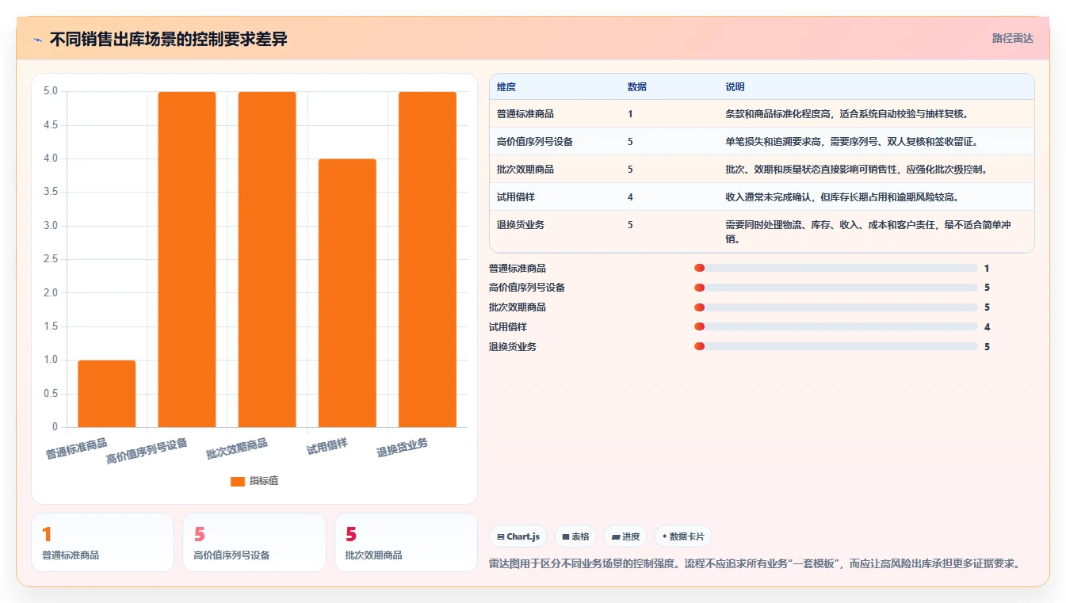Viewport: 1066px width, 603px height.
Task: Click the description starting 条款和商品标准化程度高
Action: [x=847, y=114]
